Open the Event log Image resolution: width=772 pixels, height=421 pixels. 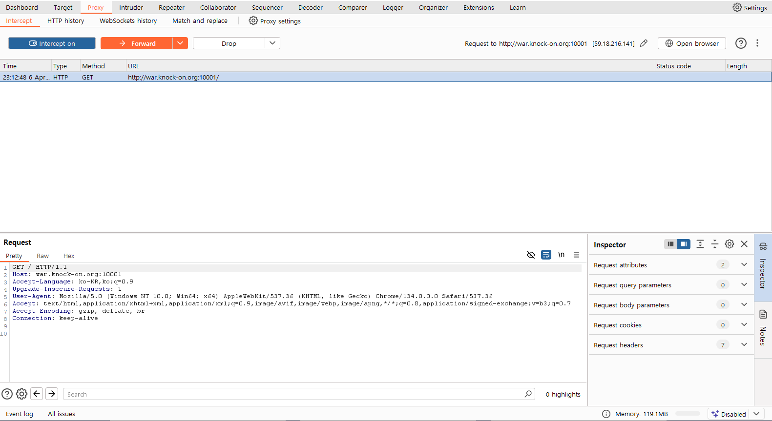20,414
